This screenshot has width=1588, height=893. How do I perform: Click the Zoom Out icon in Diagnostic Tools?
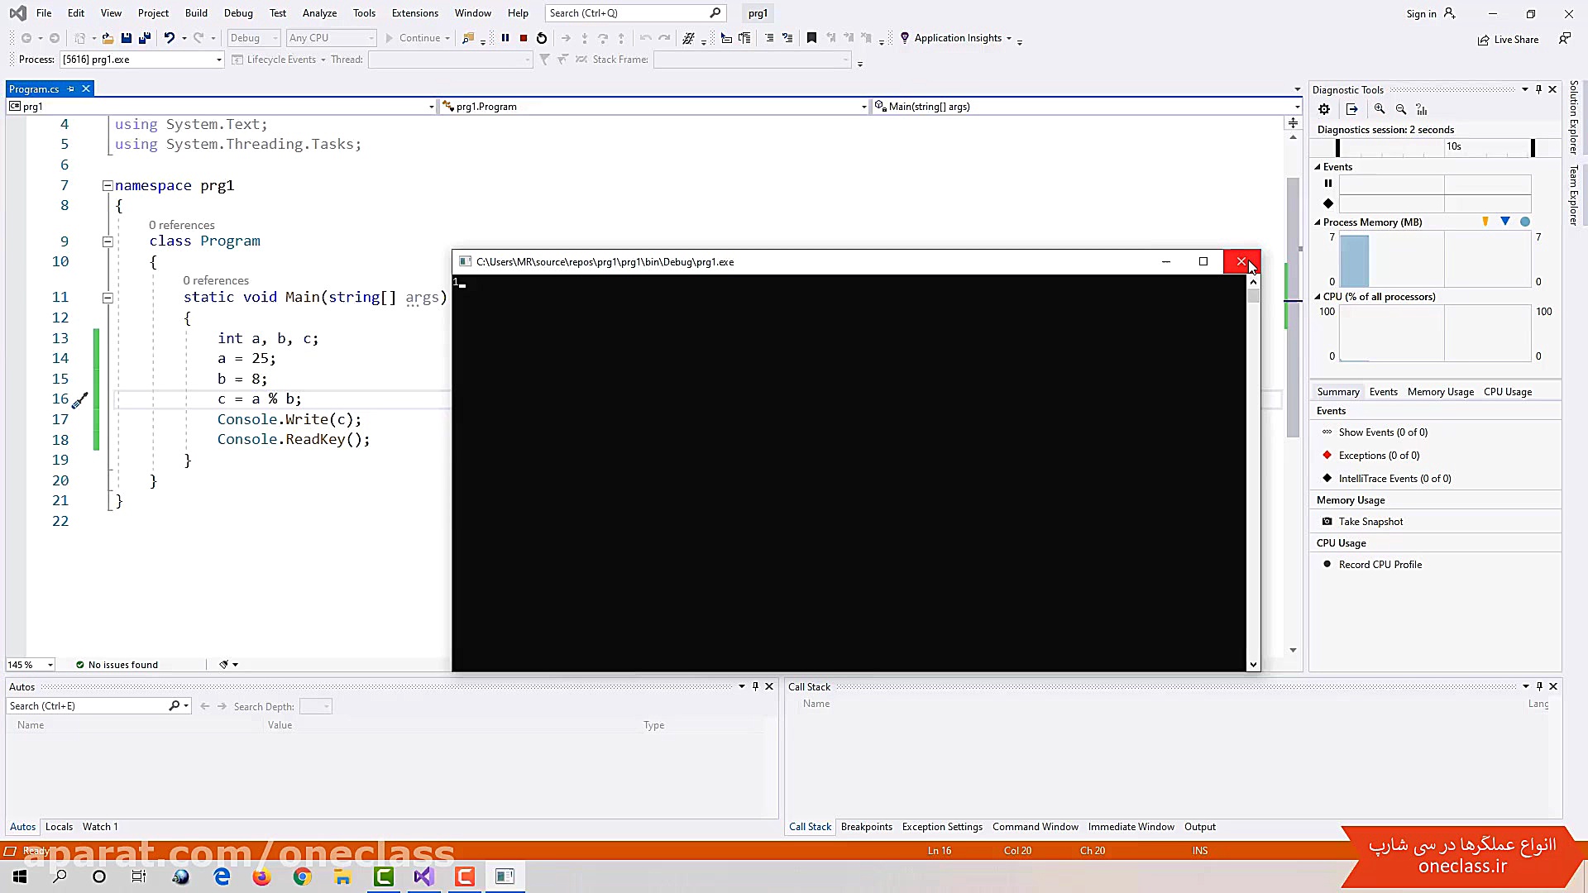pyautogui.click(x=1401, y=109)
